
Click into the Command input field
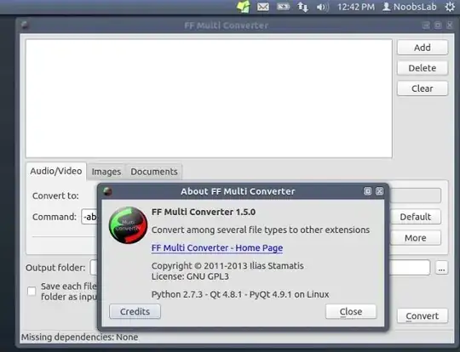tap(89, 217)
